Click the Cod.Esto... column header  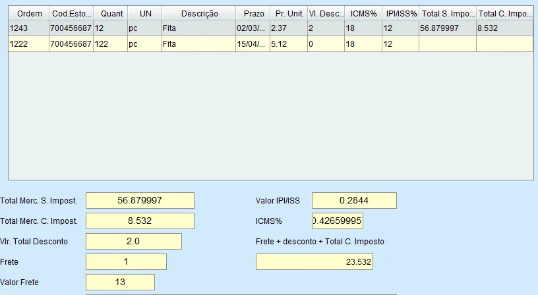point(71,14)
